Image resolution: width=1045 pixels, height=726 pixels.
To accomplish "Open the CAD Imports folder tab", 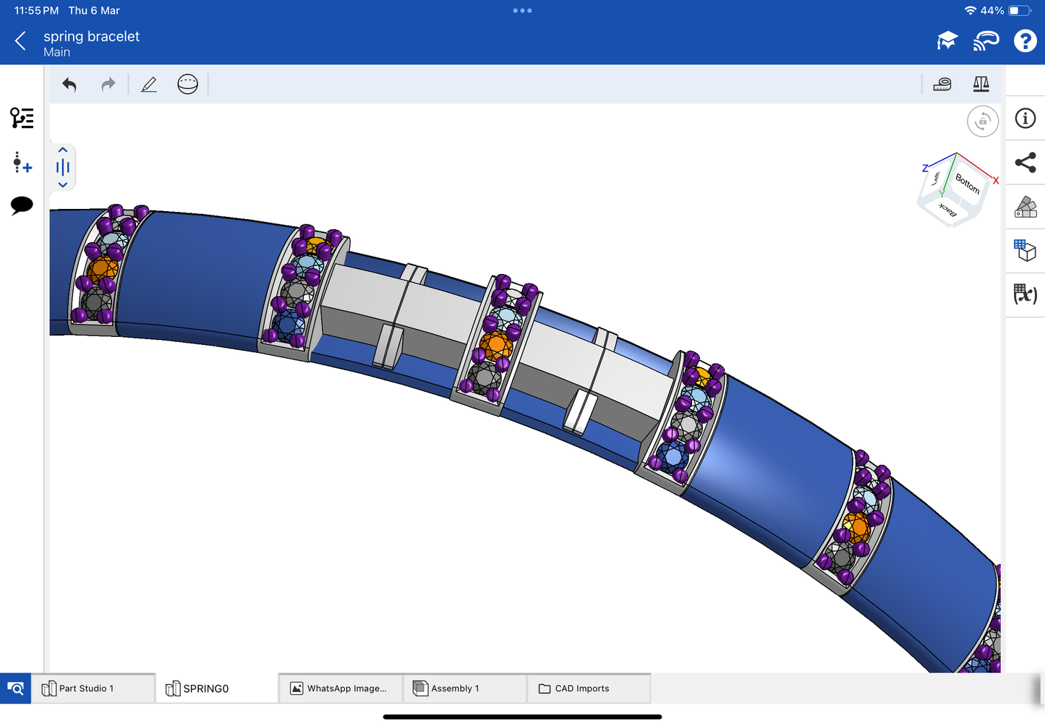I will click(x=588, y=688).
